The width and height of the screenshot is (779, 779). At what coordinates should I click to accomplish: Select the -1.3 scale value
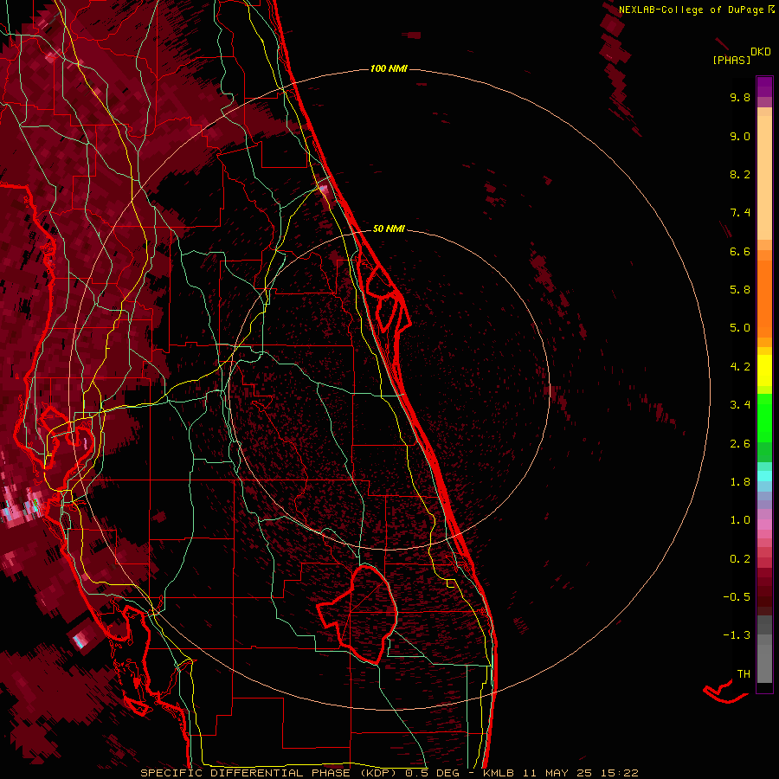tap(737, 635)
